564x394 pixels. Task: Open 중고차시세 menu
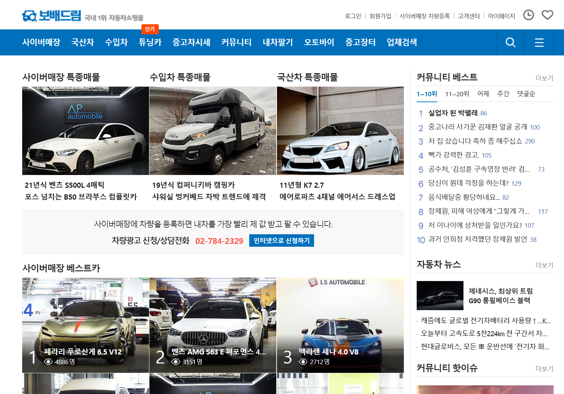tap(191, 42)
